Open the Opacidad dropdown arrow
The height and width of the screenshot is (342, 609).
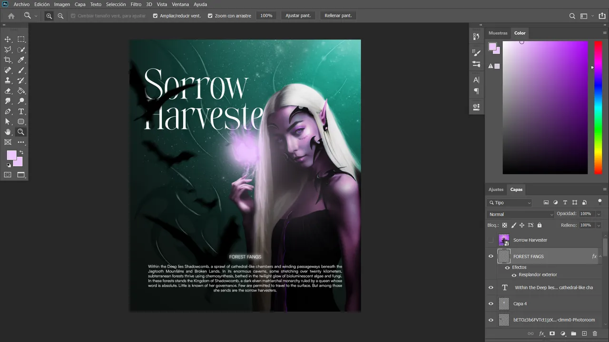click(x=599, y=214)
